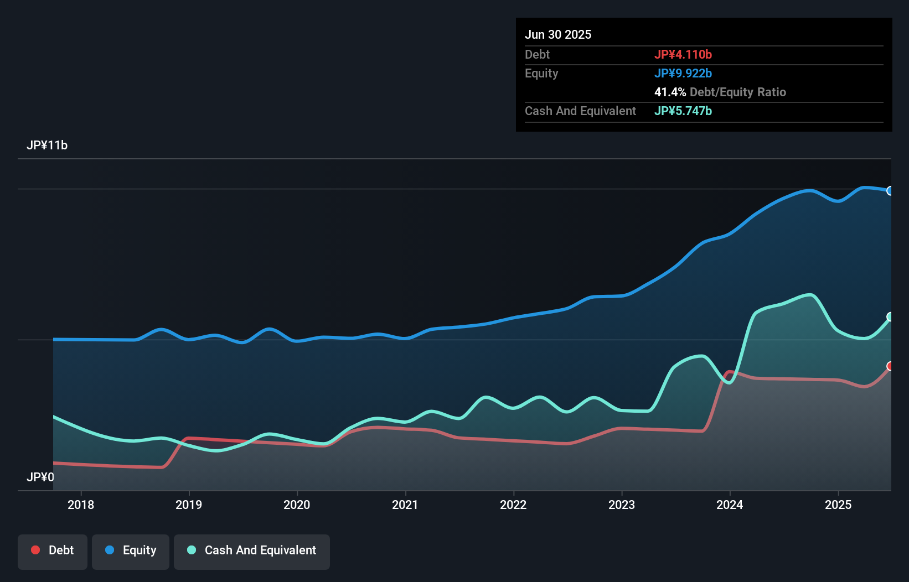Image resolution: width=909 pixels, height=582 pixels.
Task: Open details for the Debt/Equity Ratio row
Action: point(720,92)
